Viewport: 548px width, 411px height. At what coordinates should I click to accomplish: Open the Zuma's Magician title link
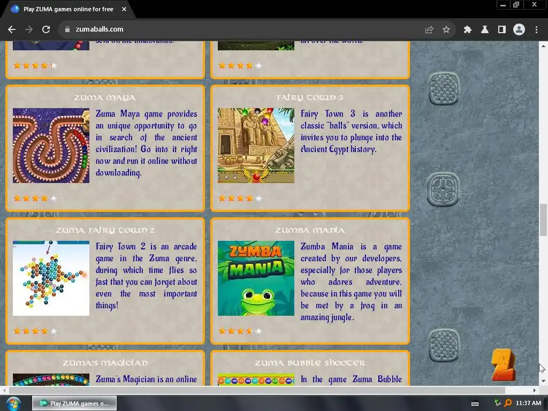pos(105,363)
